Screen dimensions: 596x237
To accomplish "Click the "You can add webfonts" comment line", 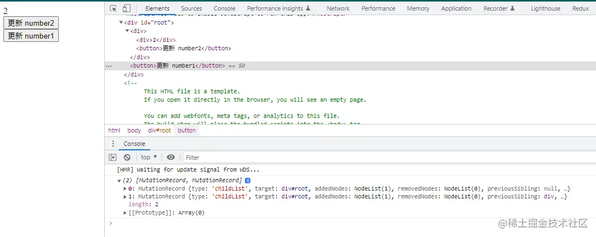I will click(x=242, y=116).
